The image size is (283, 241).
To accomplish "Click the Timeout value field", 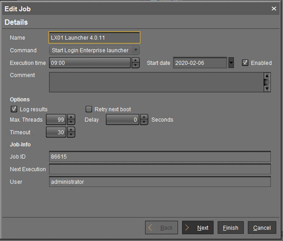I will click(56, 132).
